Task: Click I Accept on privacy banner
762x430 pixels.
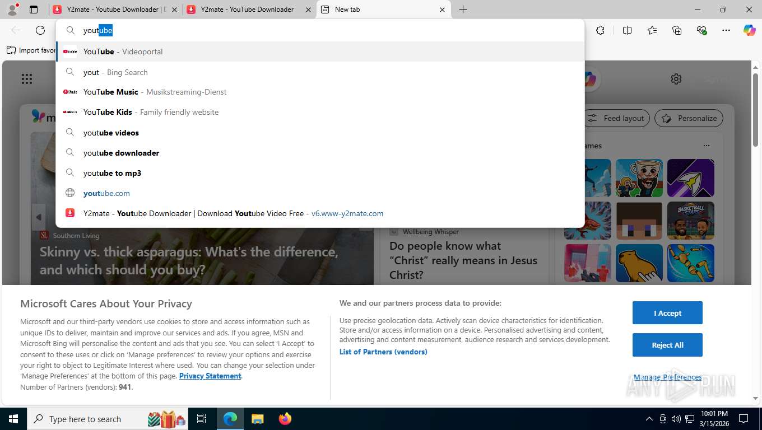Action: coord(667,313)
